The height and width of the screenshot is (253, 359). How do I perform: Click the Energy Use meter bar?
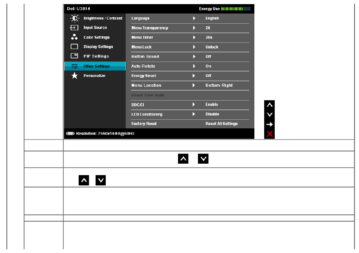[x=236, y=9]
